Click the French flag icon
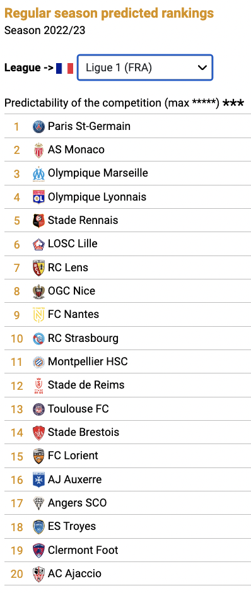Screen dimensions: 251x593 [64, 68]
